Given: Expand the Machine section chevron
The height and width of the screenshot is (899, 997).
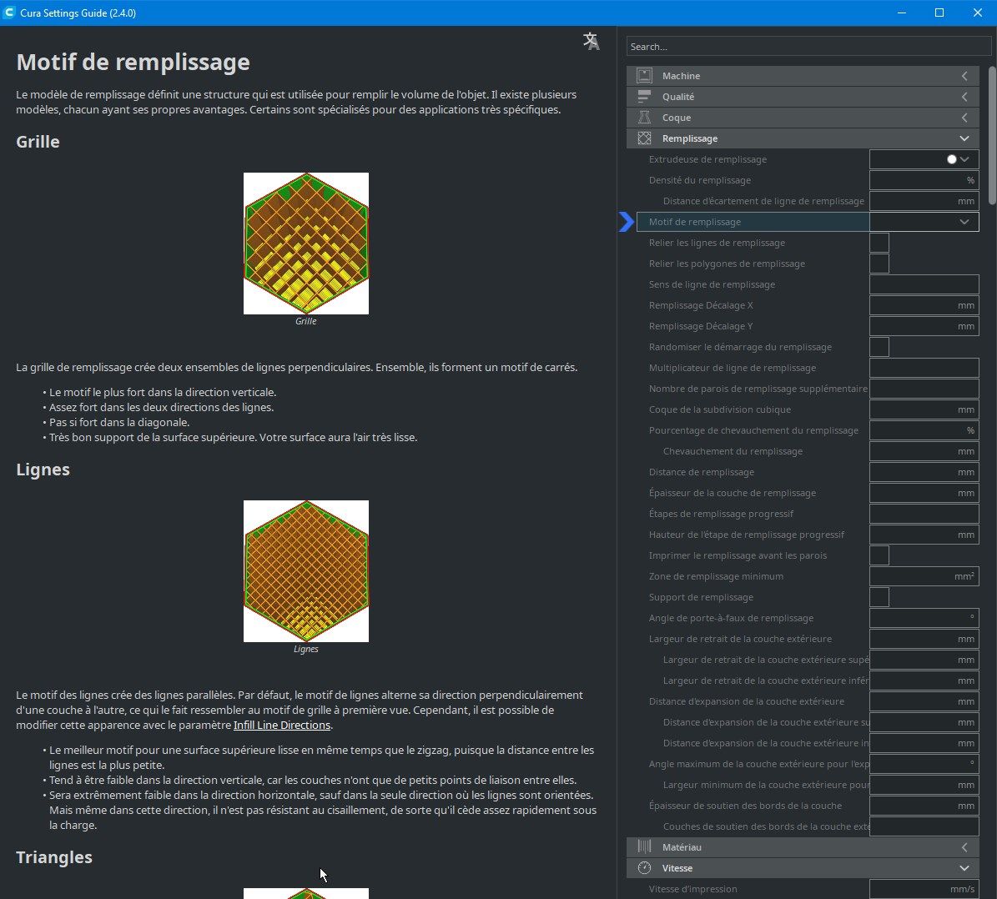Looking at the screenshot, I should [x=964, y=76].
